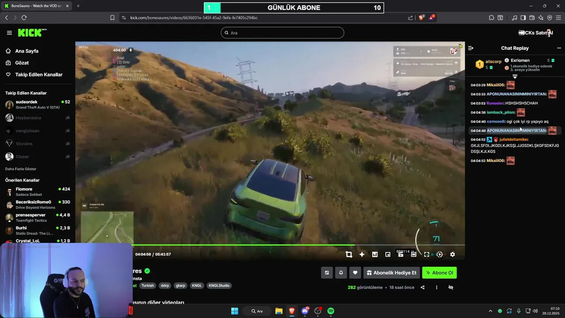The height and width of the screenshot is (318, 565).
Task: Open Brave Wallet icon
Action: coord(532,18)
